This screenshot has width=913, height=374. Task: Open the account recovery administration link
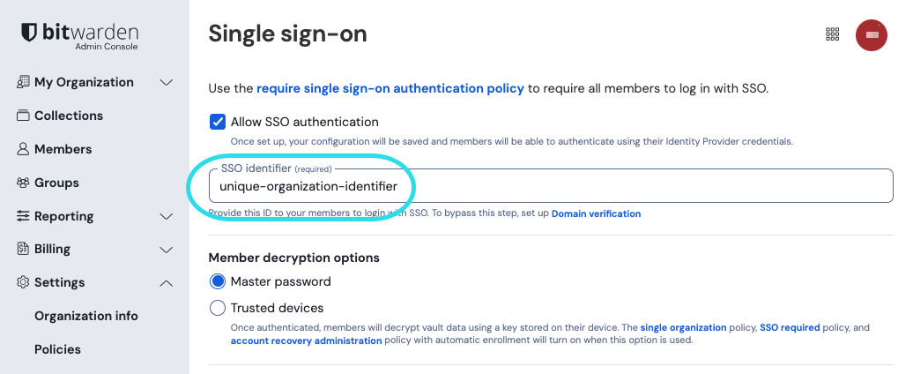307,340
